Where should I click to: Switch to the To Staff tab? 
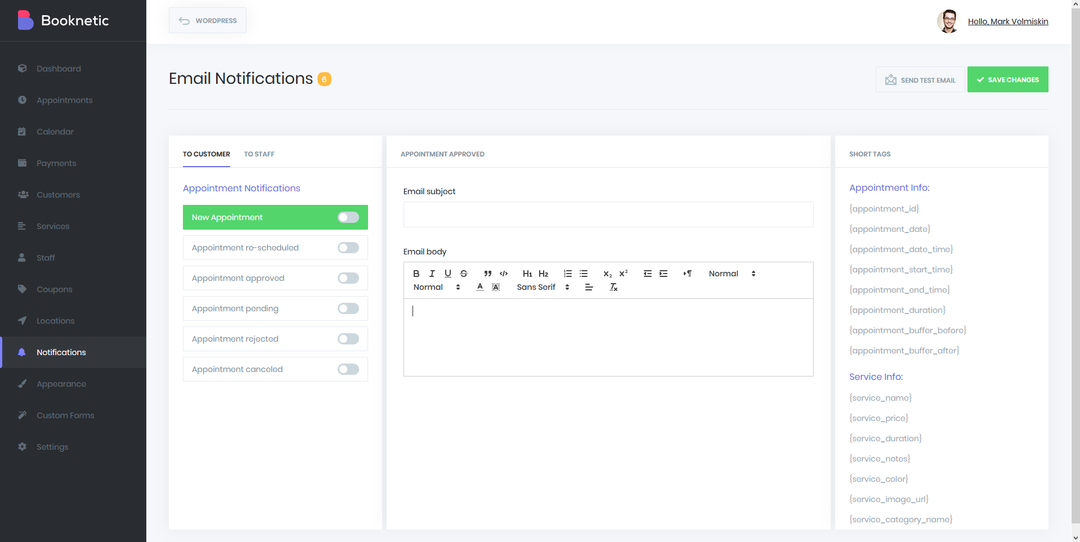pyautogui.click(x=259, y=154)
